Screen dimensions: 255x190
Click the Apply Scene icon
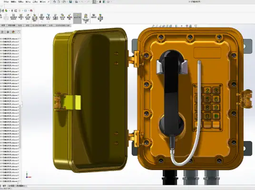(x=190, y=26)
